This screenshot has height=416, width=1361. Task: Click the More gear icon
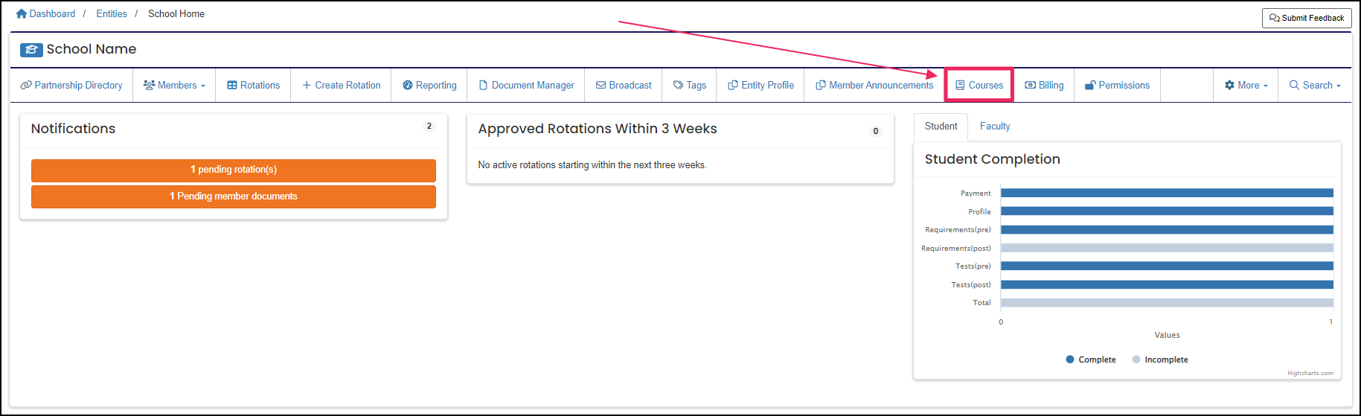(x=1229, y=85)
